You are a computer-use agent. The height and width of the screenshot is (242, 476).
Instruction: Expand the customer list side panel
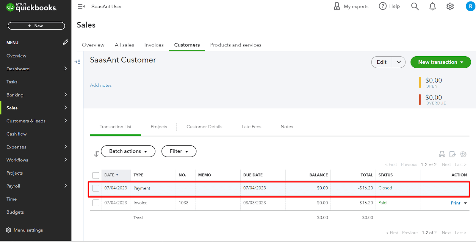tap(77, 62)
